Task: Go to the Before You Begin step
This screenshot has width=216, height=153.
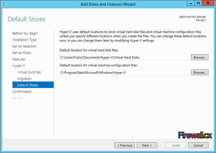Action: [25, 34]
